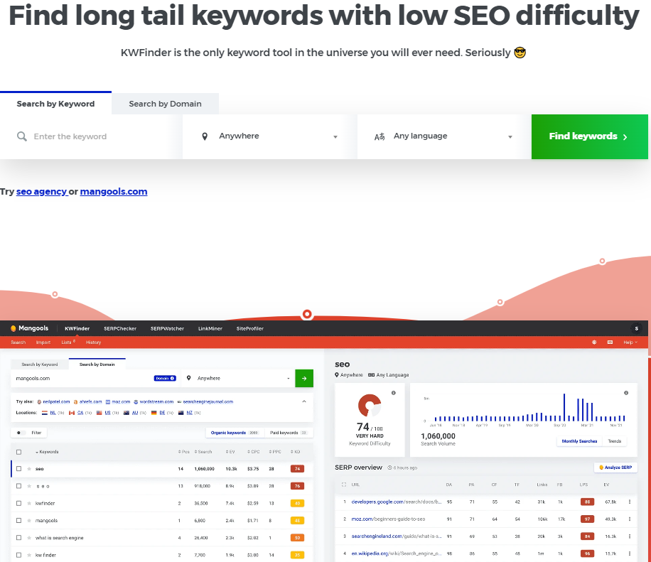Sort table by Keywords column
Viewport: 651px width, 562px height.
[47, 452]
